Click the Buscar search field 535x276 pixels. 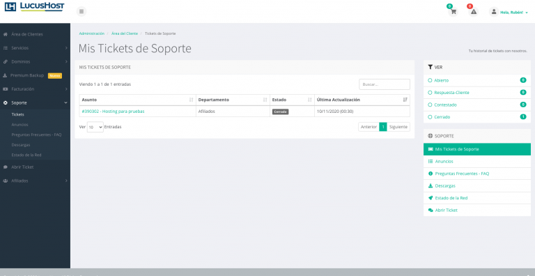point(385,84)
